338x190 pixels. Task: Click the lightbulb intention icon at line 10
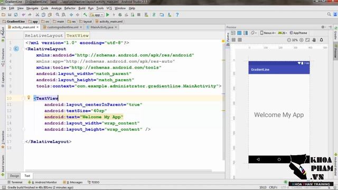click(x=29, y=98)
